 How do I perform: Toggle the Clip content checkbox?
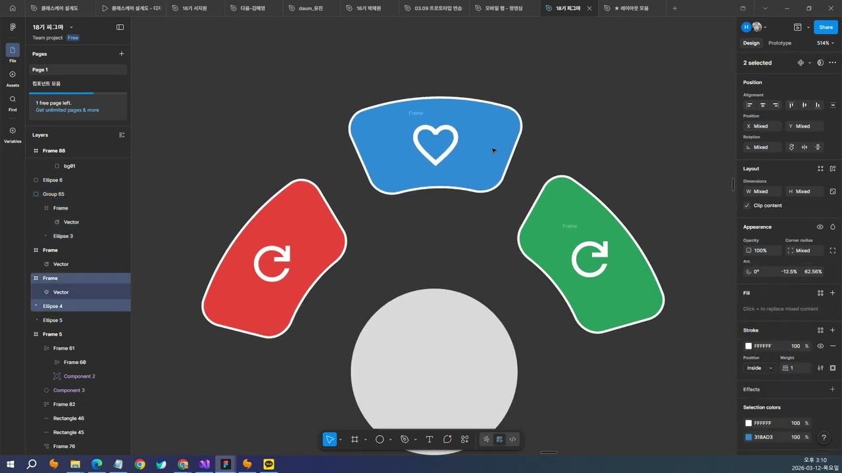[747, 206]
